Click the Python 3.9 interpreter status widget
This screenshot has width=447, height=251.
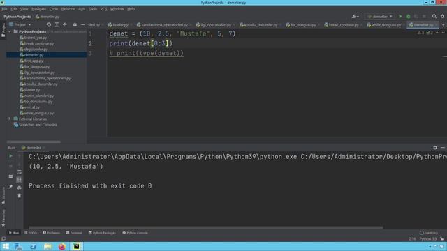tap(428, 238)
